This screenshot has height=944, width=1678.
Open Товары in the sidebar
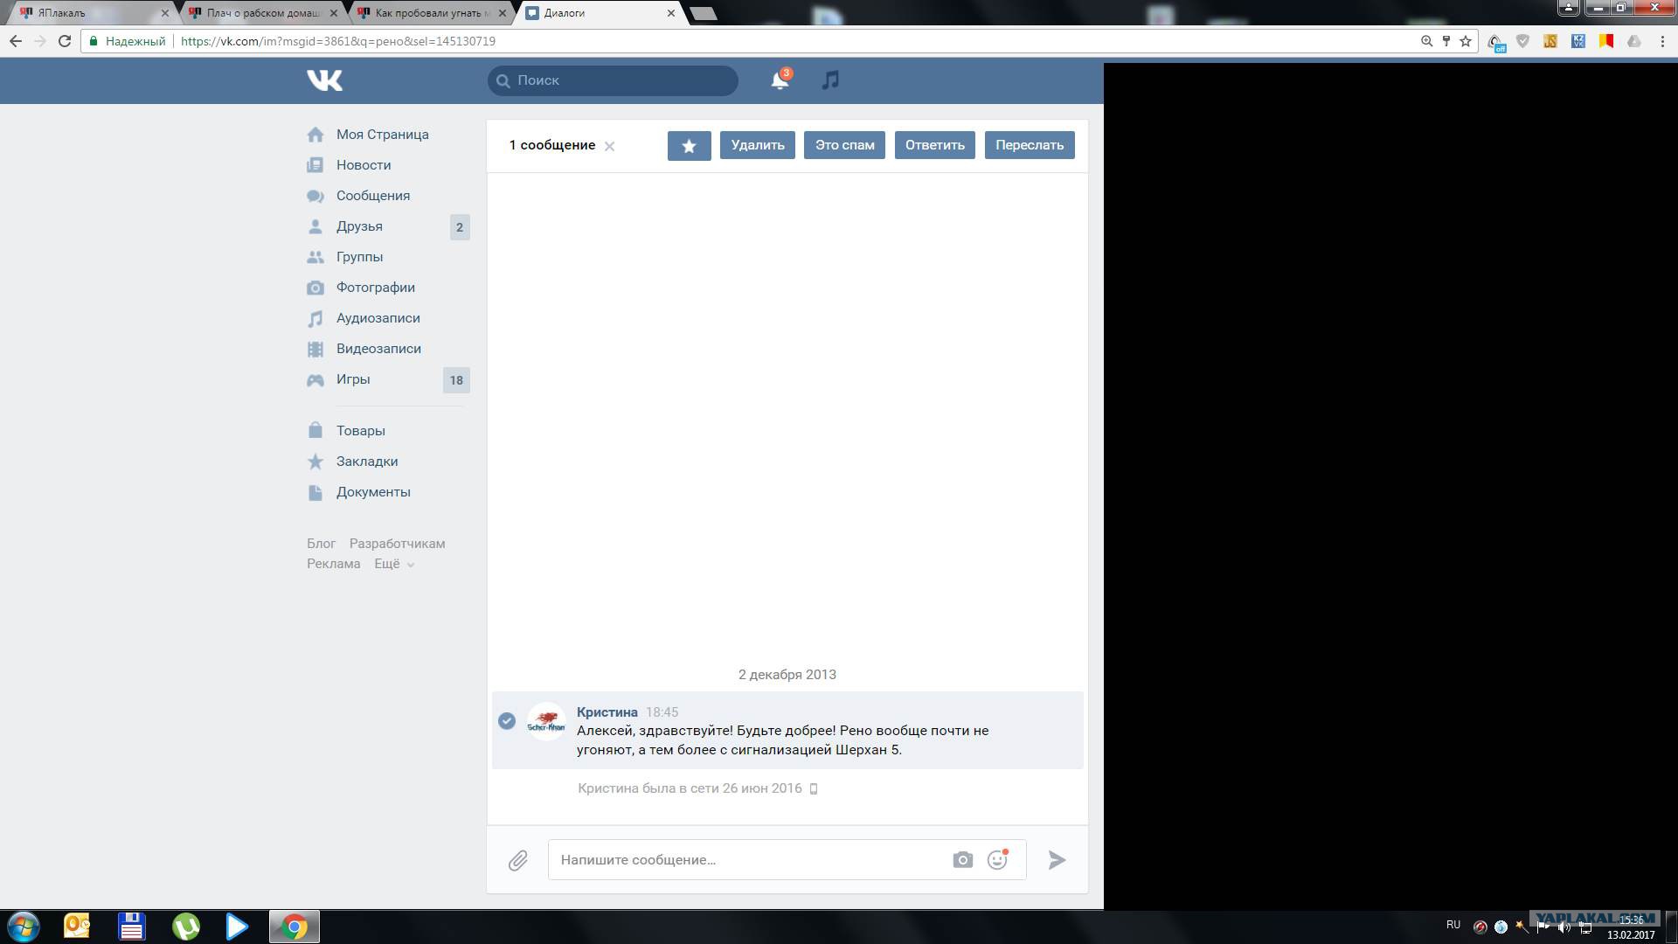(x=361, y=431)
